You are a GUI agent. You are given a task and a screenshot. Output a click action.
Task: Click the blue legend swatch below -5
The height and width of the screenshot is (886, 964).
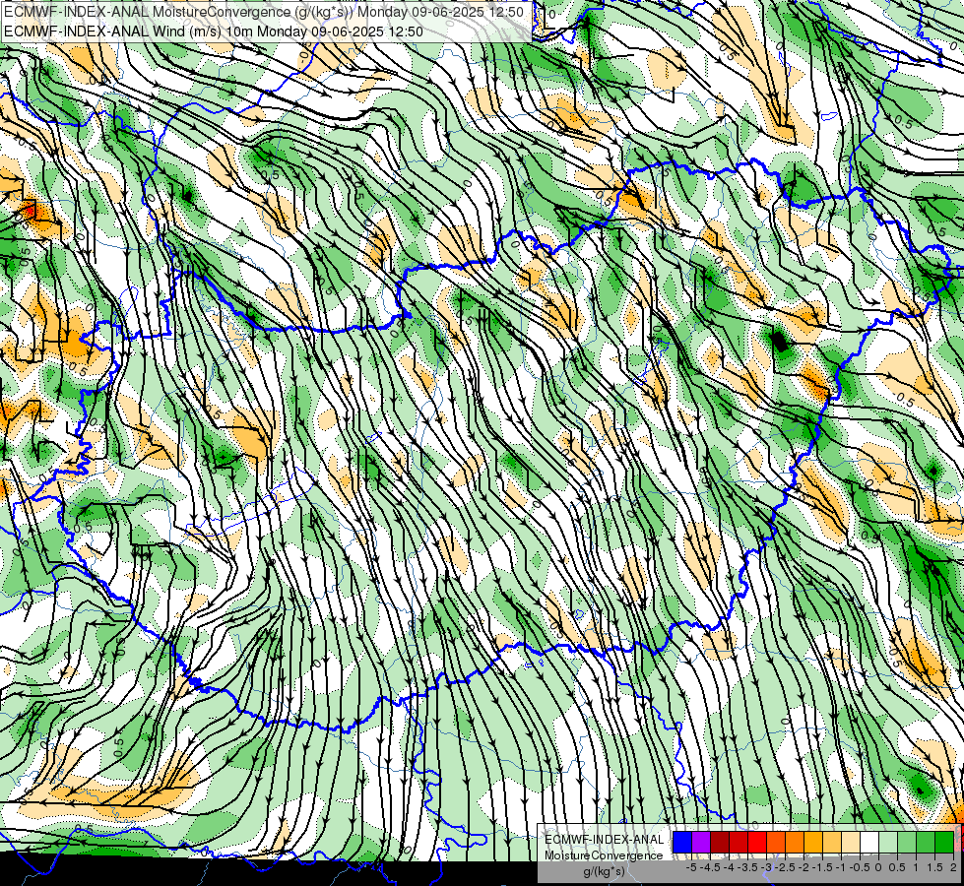tap(682, 842)
